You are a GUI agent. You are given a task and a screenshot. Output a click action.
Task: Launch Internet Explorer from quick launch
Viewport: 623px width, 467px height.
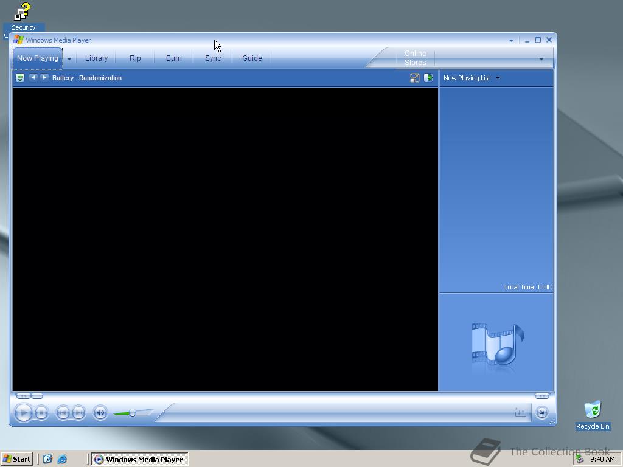pyautogui.click(x=62, y=459)
